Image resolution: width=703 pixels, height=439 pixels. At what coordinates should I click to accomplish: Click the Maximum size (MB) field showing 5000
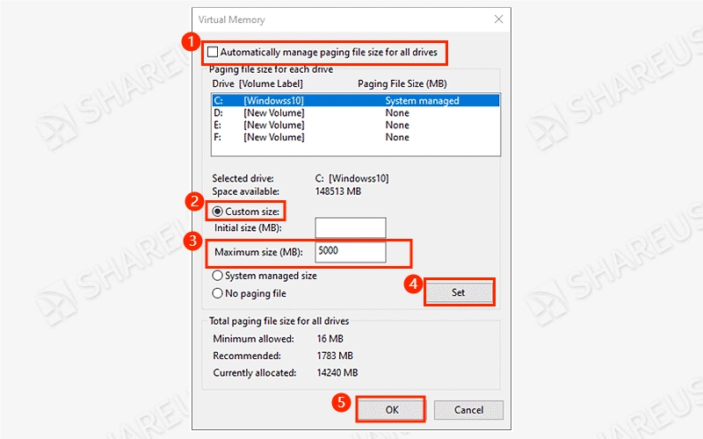[x=350, y=252]
